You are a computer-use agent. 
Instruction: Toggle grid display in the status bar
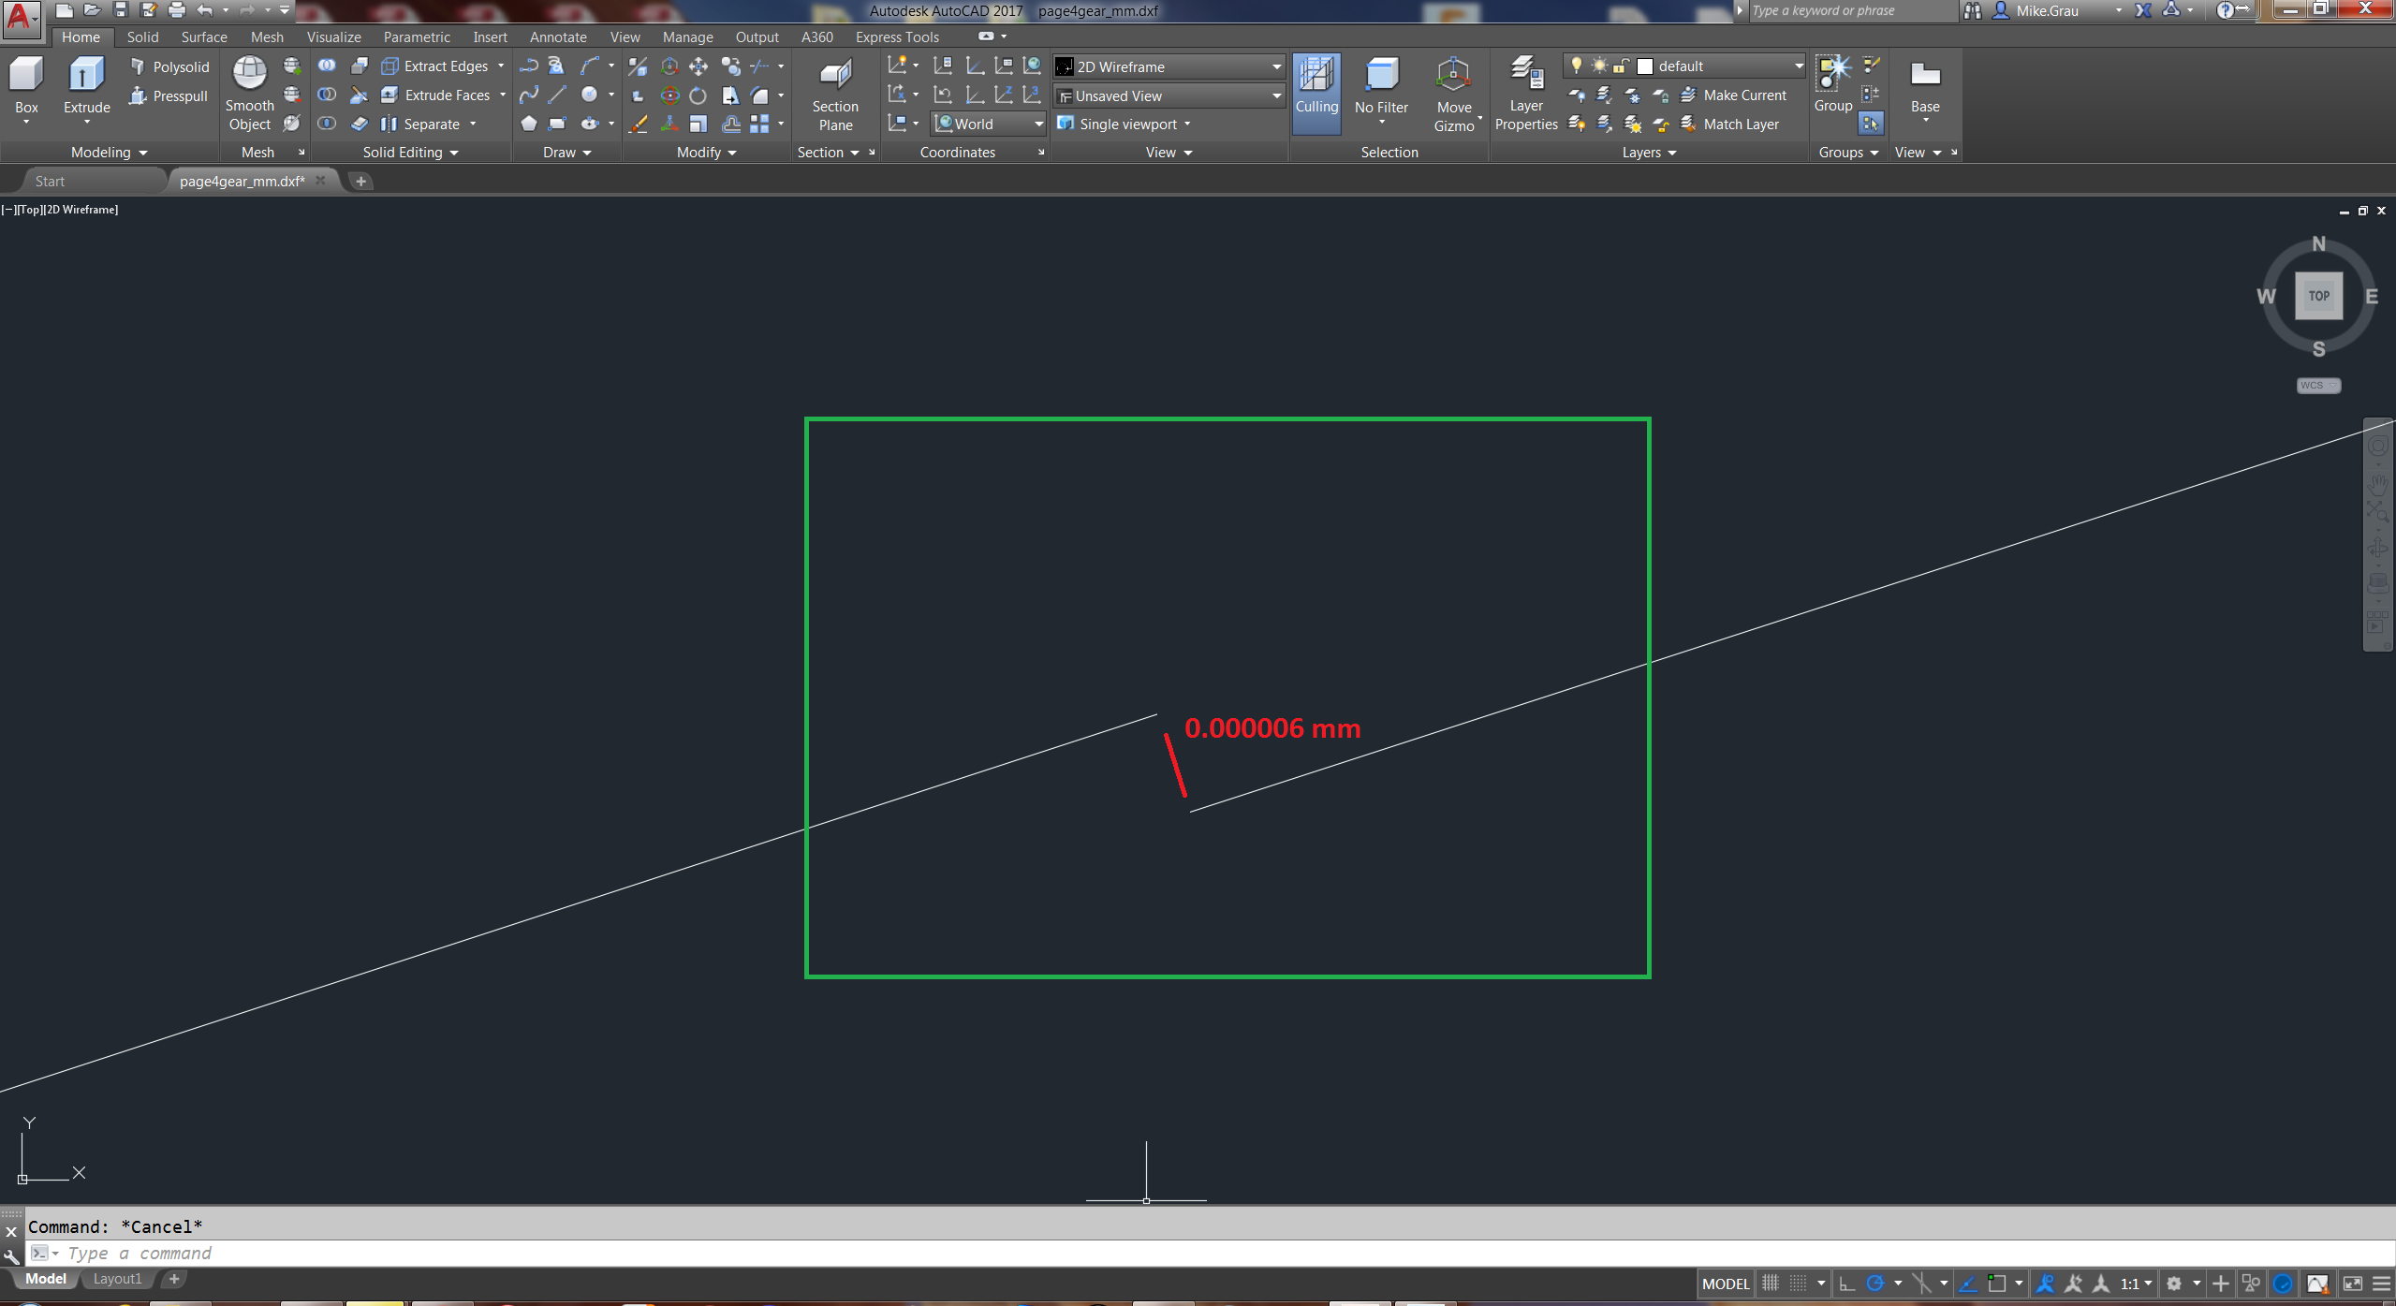[1772, 1283]
